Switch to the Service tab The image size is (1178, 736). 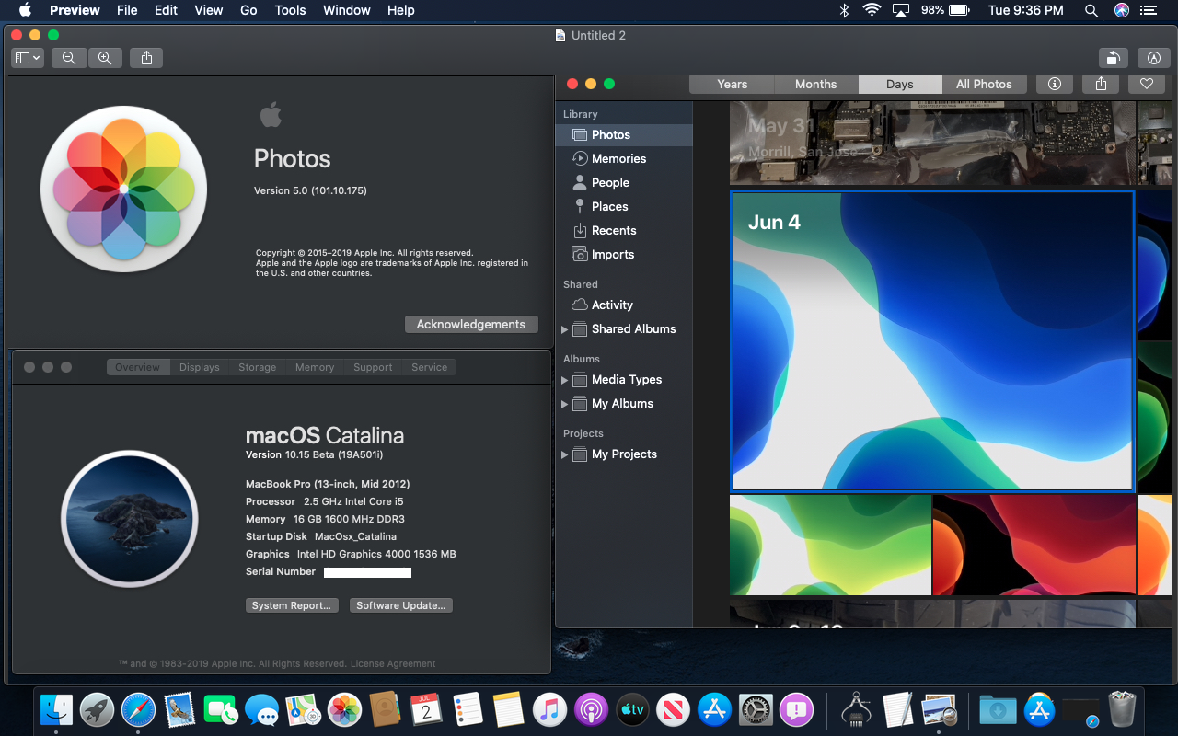click(430, 367)
